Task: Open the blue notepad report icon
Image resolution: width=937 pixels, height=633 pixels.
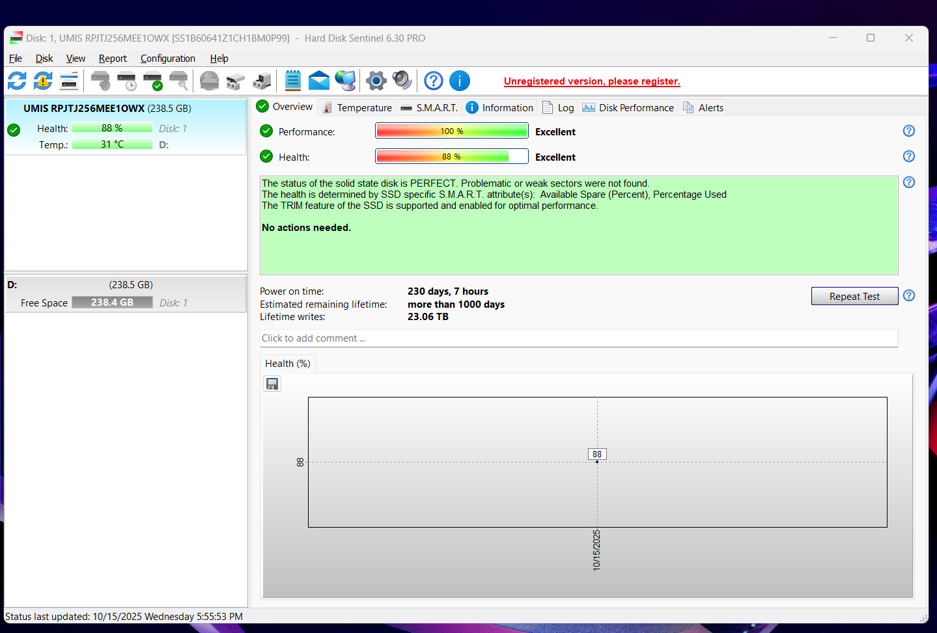Action: click(x=293, y=81)
